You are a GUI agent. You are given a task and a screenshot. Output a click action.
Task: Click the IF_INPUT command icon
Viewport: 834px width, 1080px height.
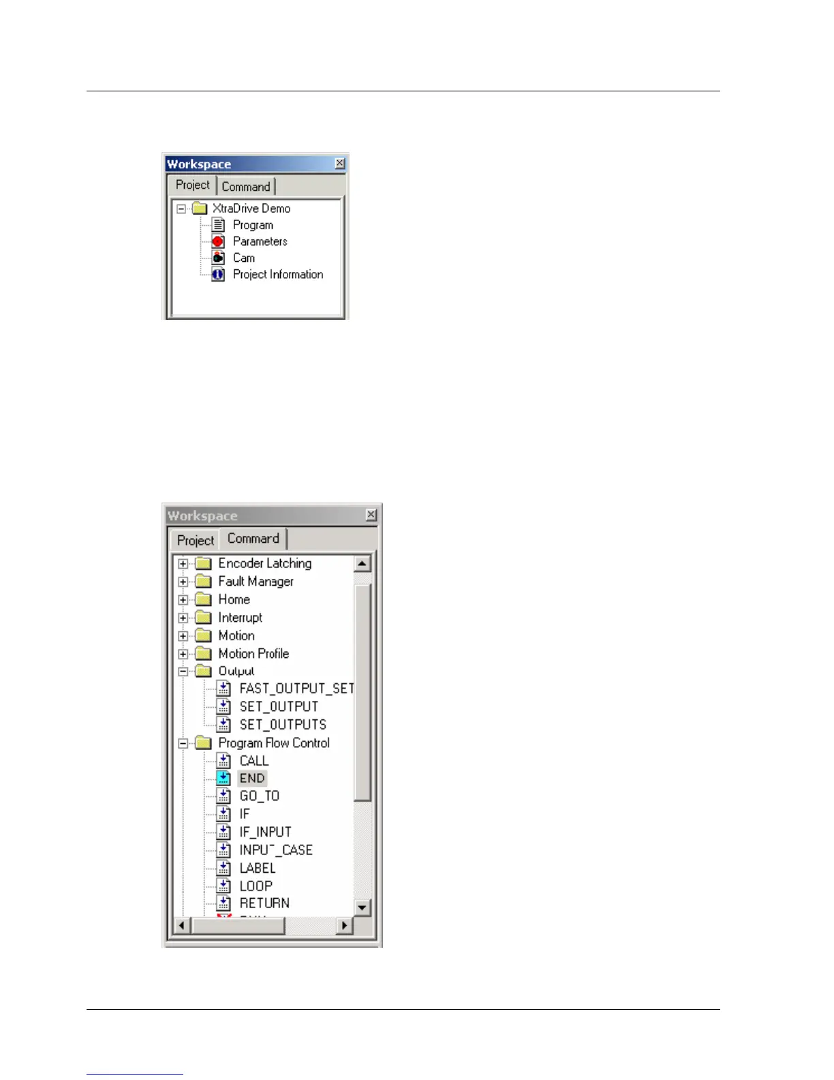[x=223, y=832]
